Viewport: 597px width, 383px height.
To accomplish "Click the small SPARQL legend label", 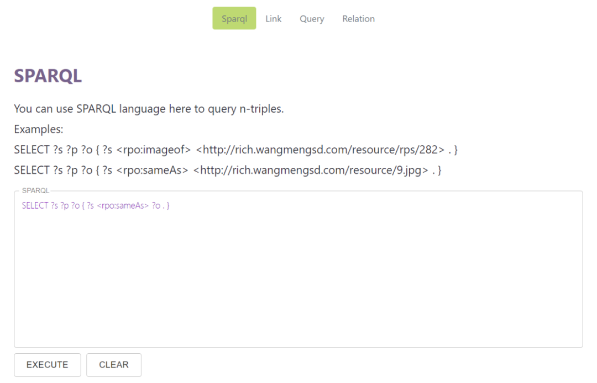I will pyautogui.click(x=35, y=190).
